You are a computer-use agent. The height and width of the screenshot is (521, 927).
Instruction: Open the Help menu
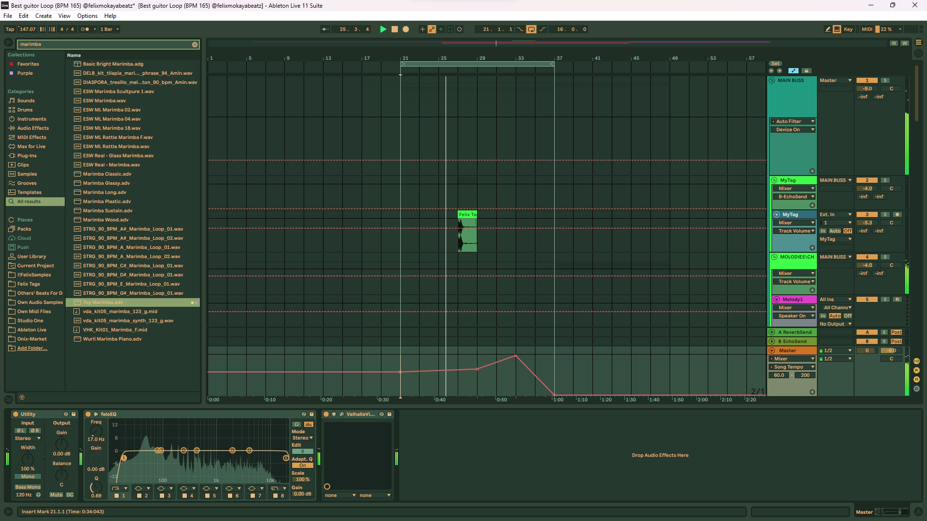coord(110,16)
